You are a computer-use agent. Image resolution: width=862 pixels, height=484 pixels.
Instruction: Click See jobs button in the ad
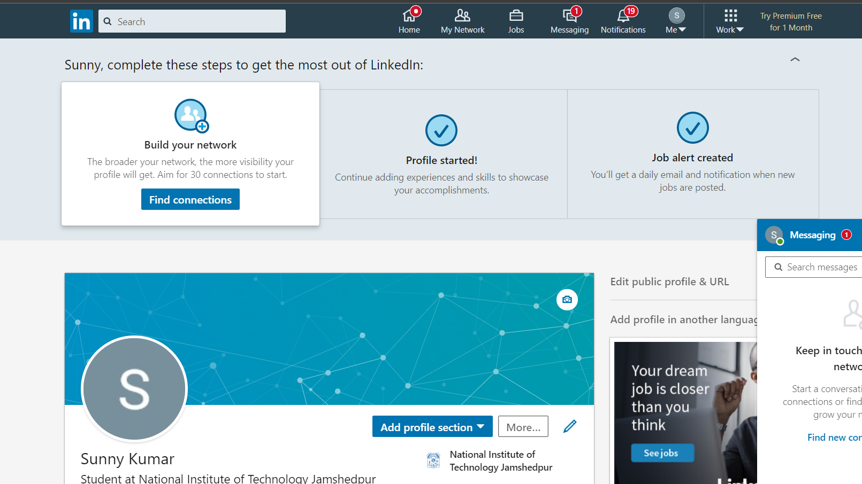662,453
